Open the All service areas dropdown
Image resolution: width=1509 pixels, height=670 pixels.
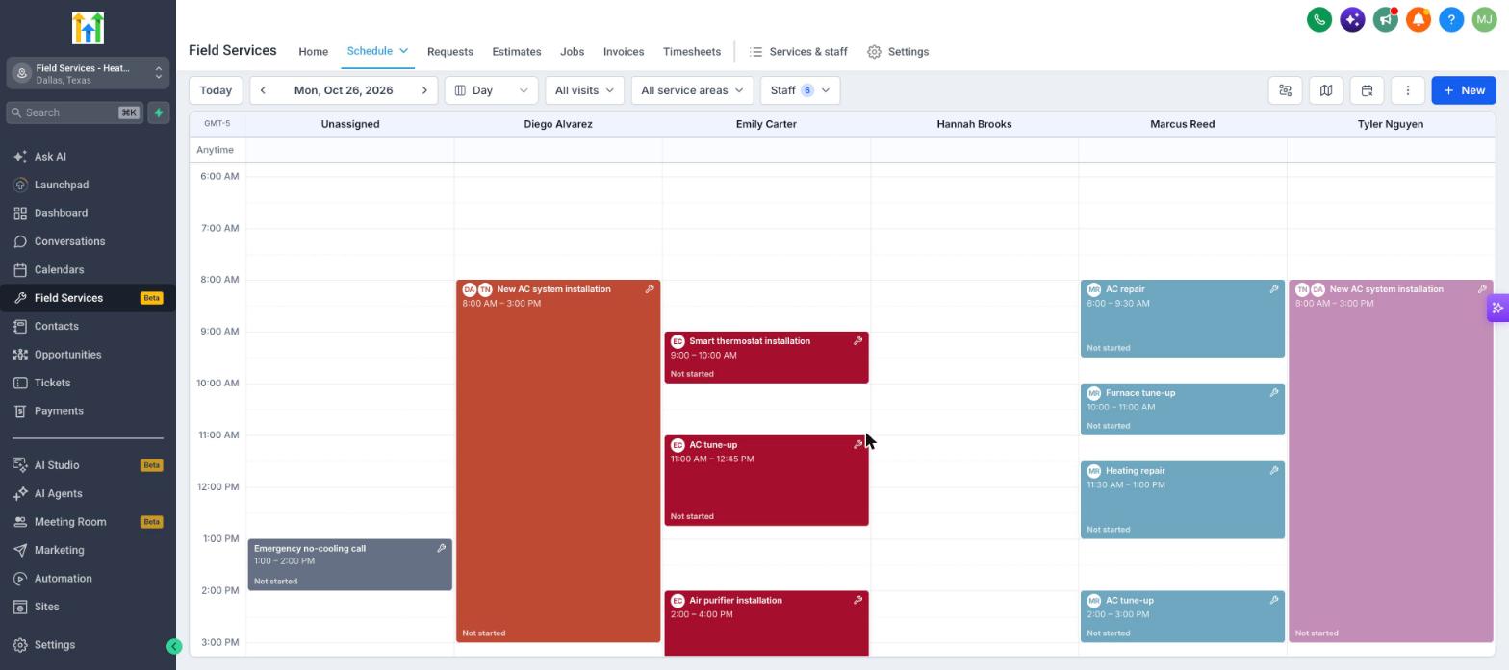(692, 90)
